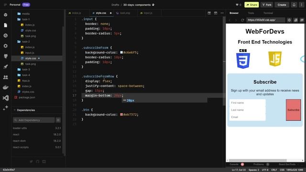Click the browser forward arrow
The width and height of the screenshot is (306, 172).
pos(236,20)
